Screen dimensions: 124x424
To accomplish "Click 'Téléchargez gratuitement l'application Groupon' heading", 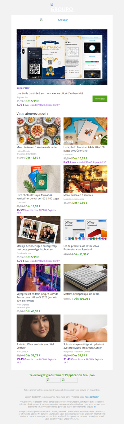I will 62,375.
